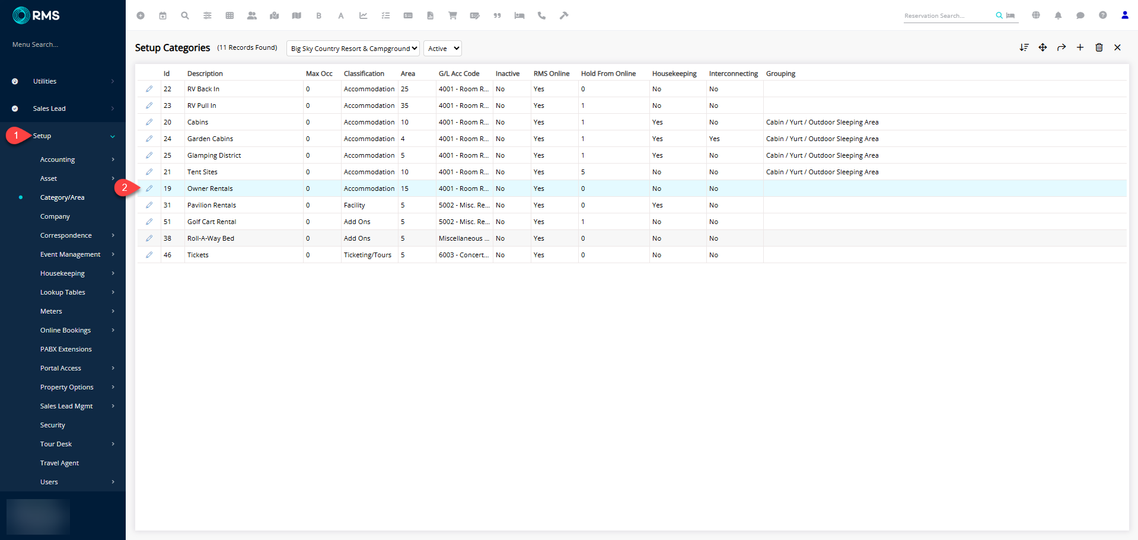Open Category/Area in the sidebar
This screenshot has width=1138, height=540.
[62, 197]
